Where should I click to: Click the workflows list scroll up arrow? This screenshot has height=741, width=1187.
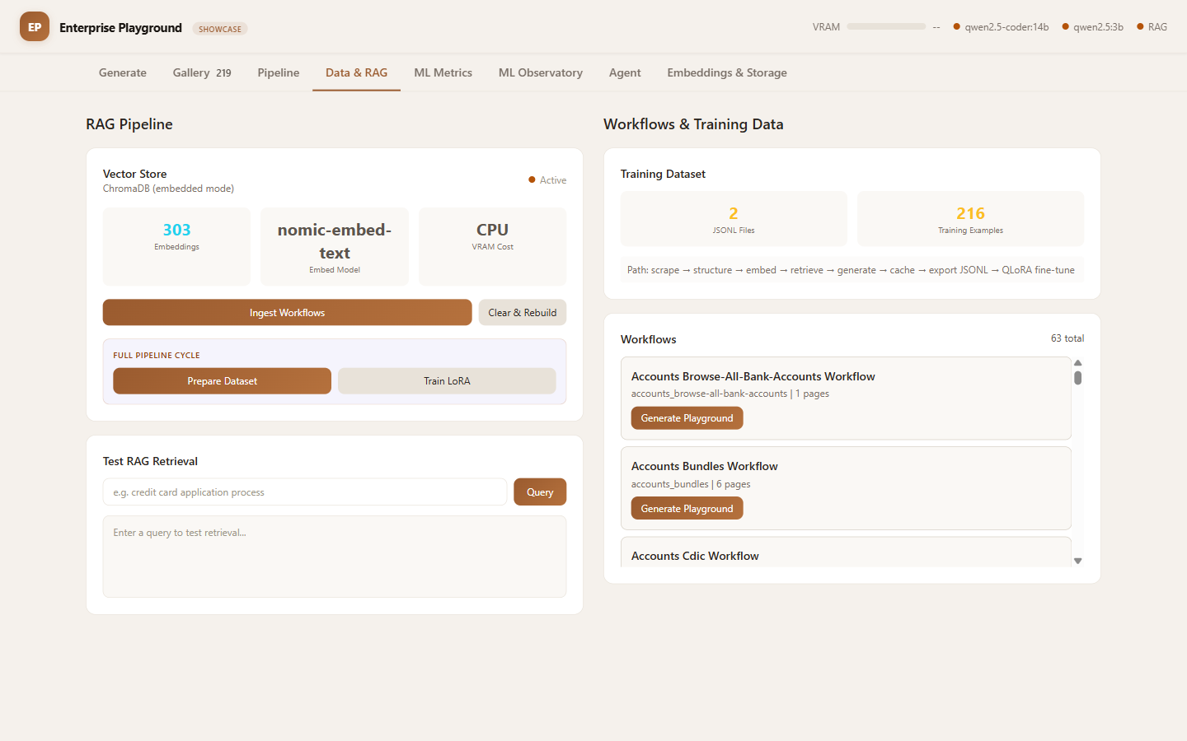(1077, 363)
